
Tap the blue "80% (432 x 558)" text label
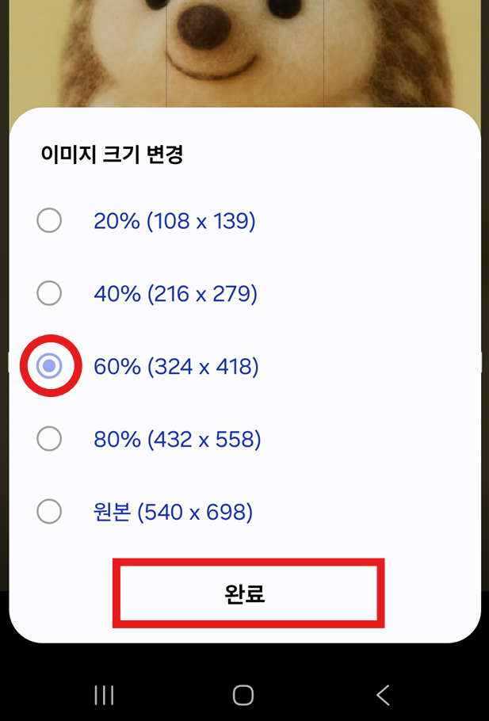tap(175, 439)
